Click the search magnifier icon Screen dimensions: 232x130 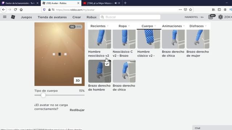pos(102,17)
